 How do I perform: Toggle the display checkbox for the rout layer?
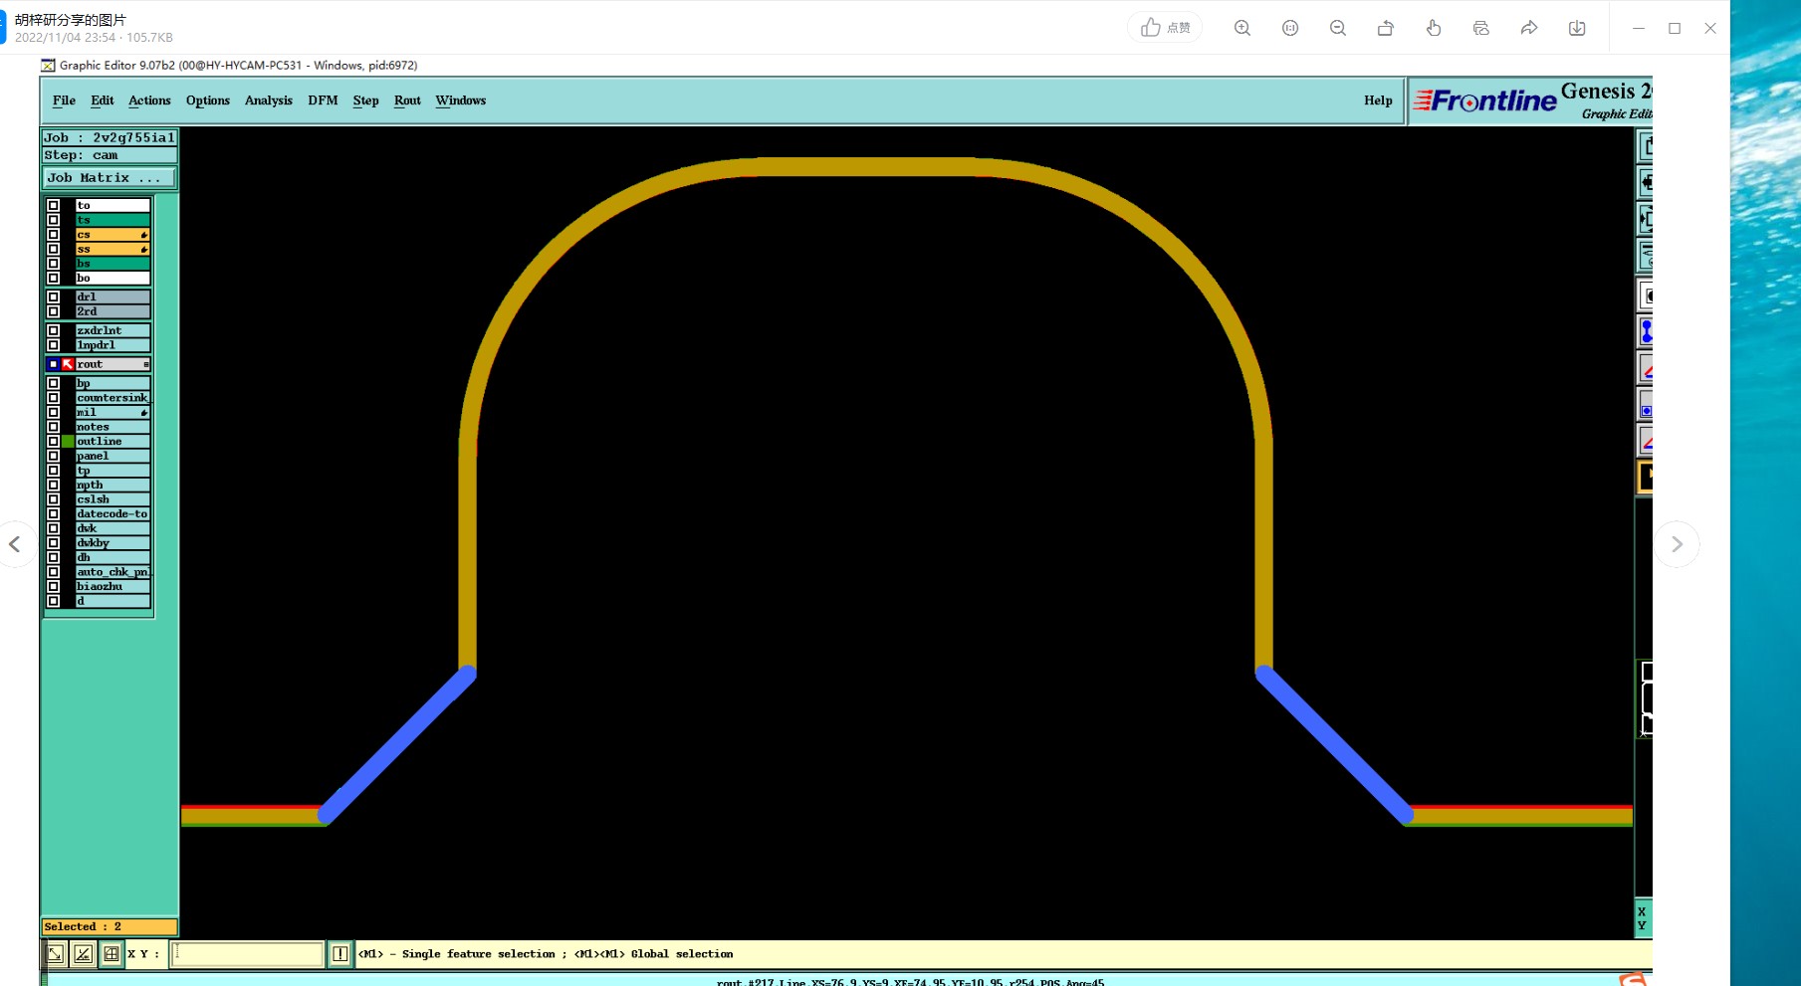point(54,364)
